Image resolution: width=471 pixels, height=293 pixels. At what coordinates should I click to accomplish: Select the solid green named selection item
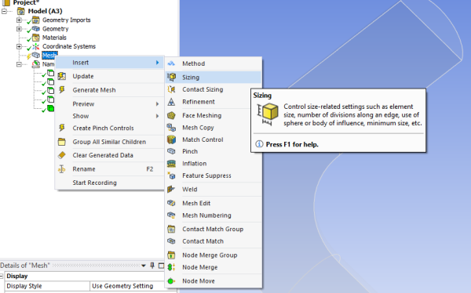tap(50, 108)
